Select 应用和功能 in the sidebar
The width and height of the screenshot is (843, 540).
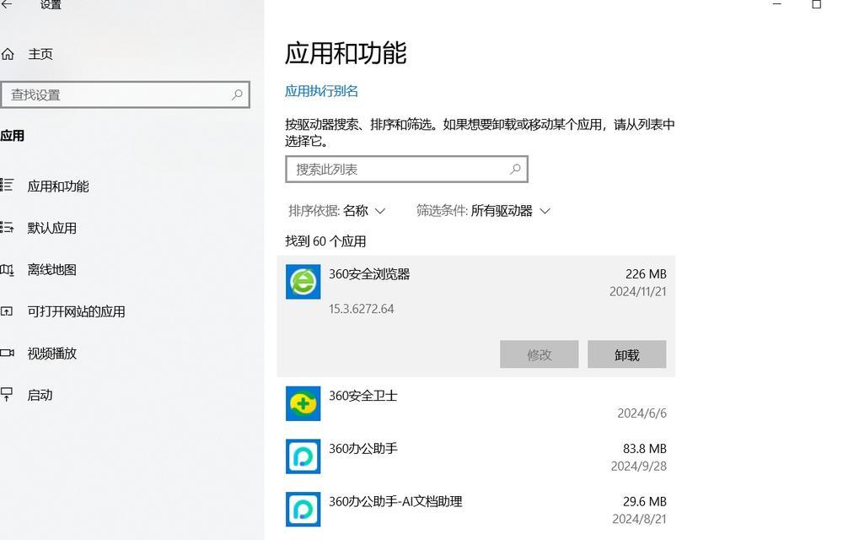(58, 186)
